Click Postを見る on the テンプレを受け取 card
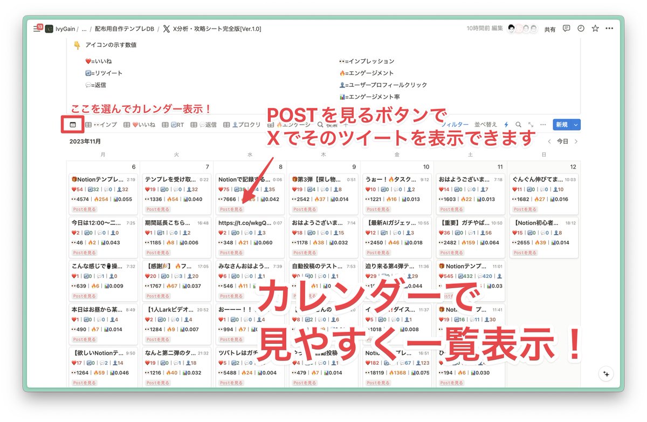 coord(157,209)
